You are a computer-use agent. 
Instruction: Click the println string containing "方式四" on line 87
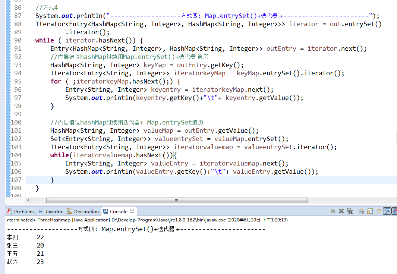(240, 16)
